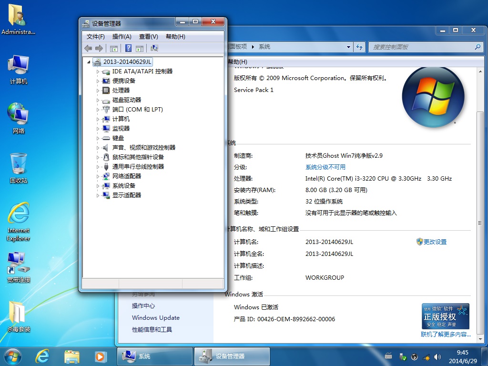Switch to the 系统 taskbar button
The image size is (488, 366).
(155, 356)
